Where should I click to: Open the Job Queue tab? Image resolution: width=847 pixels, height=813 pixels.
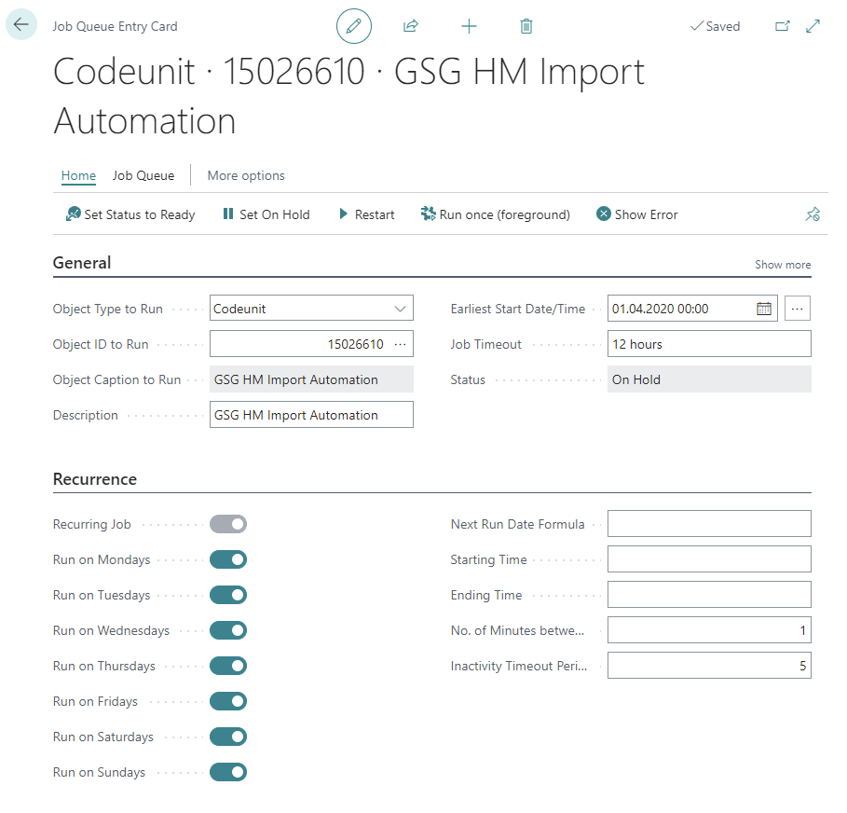(x=143, y=175)
